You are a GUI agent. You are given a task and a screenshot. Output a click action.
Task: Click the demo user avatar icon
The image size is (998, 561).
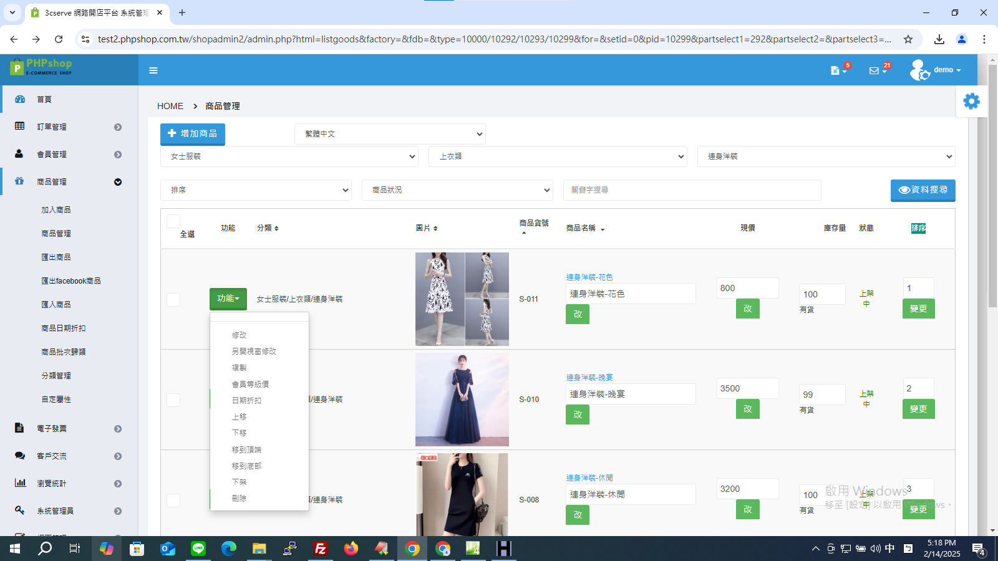(x=920, y=70)
